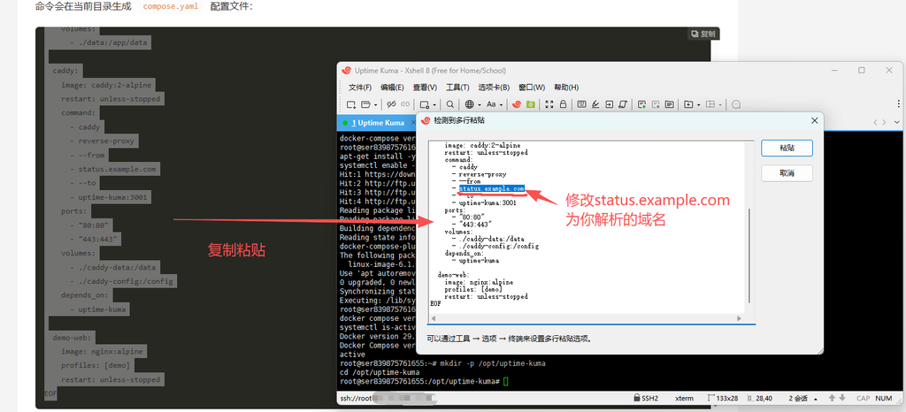The height and width of the screenshot is (412, 906).
Task: Click the red Xshell swirl toolbar icon
Action: [517, 104]
